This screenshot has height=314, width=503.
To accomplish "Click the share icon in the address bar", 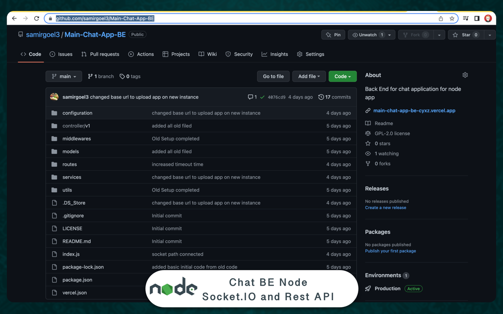I will pyautogui.click(x=441, y=18).
